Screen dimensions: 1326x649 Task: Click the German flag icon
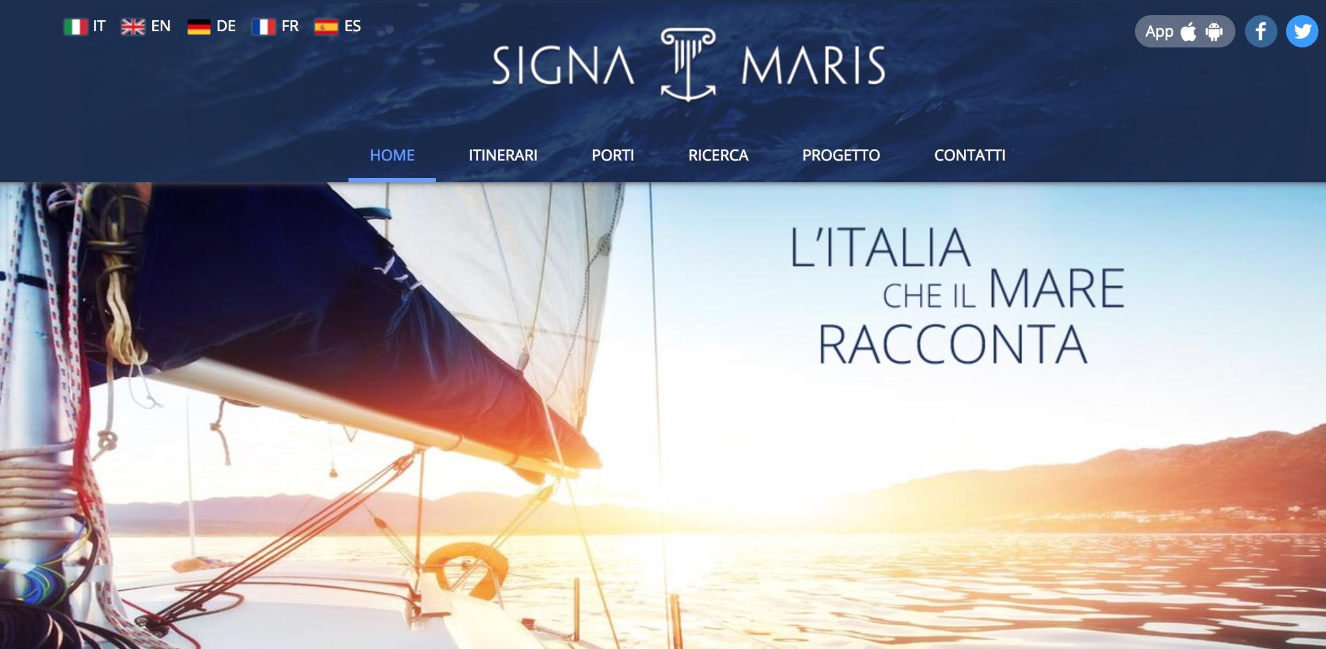pos(198,27)
